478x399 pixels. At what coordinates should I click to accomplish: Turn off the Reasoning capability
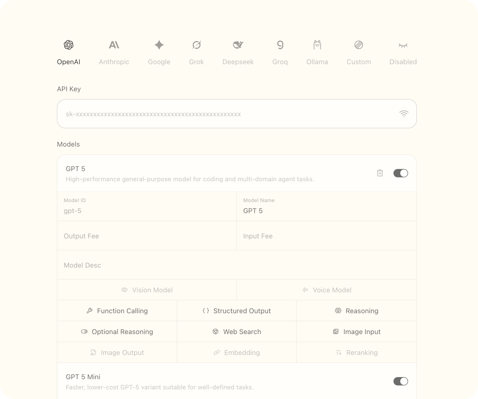click(356, 311)
